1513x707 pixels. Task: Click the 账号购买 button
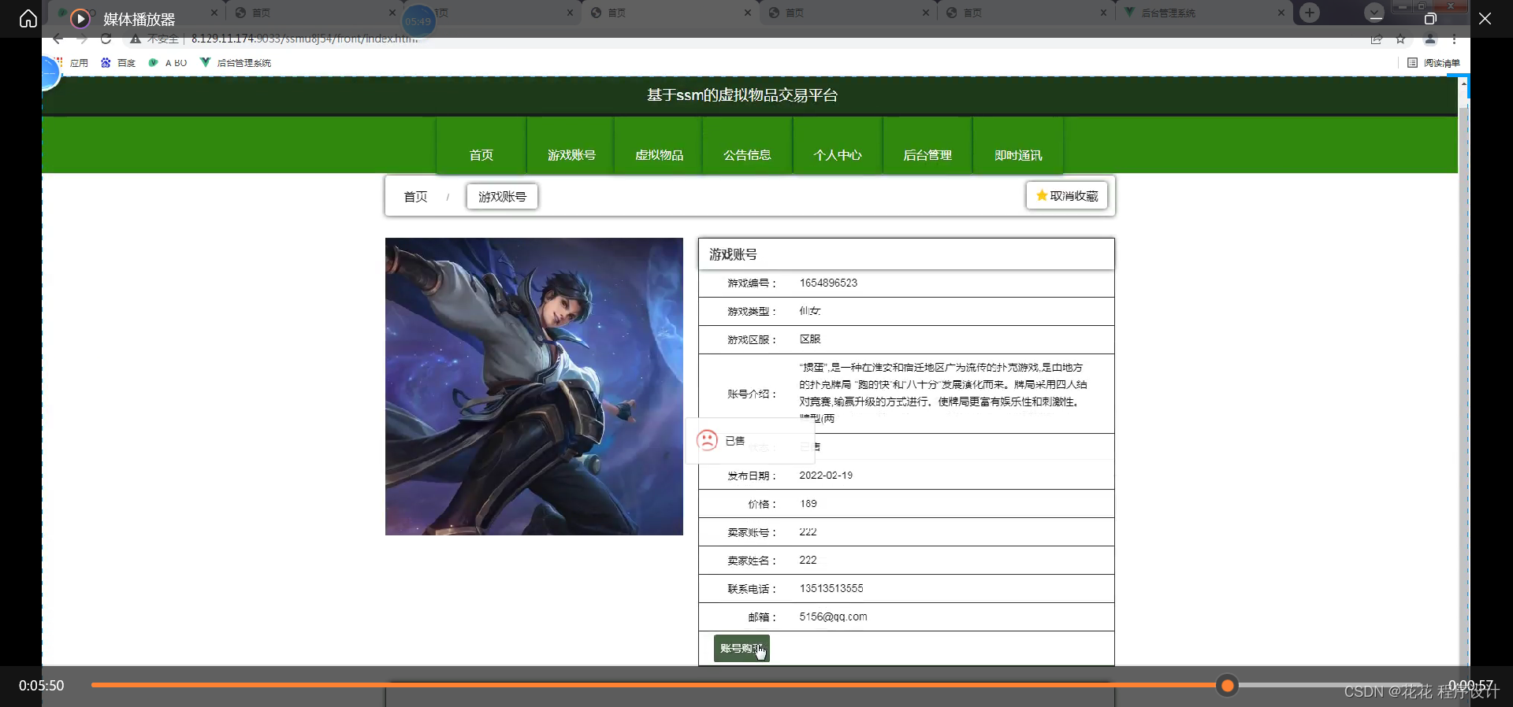tap(742, 649)
